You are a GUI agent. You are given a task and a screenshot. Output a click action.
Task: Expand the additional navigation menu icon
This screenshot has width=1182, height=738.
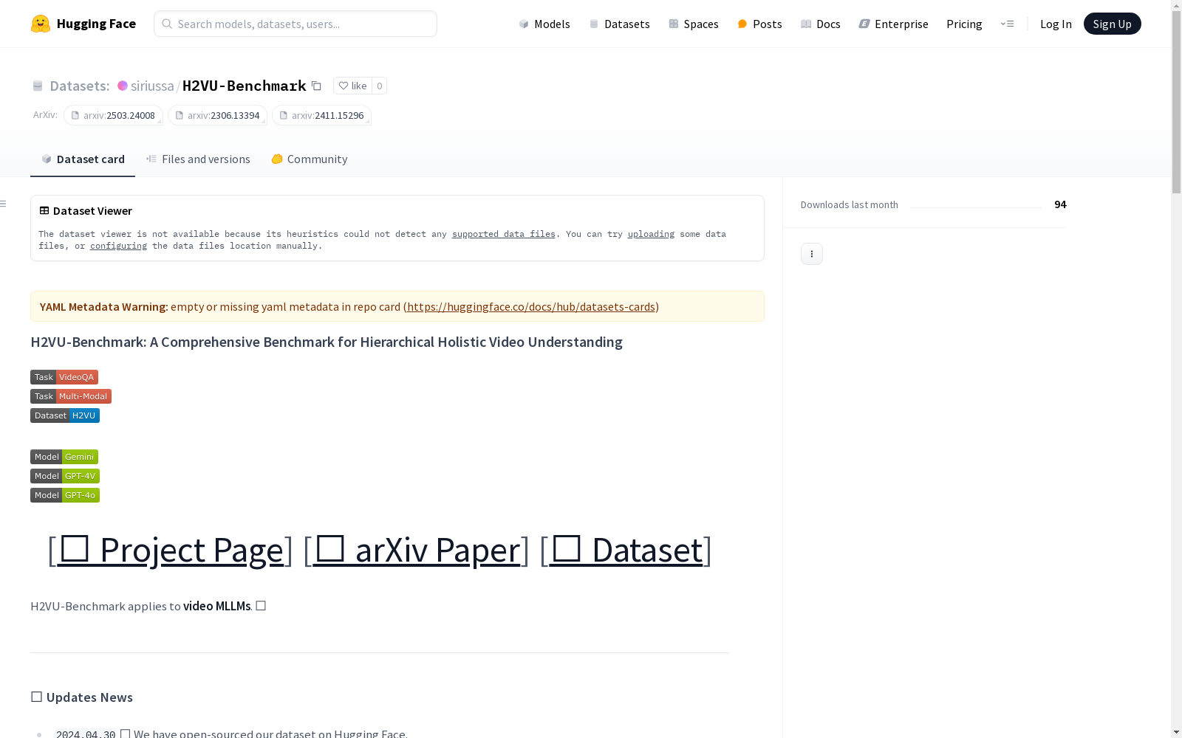(1007, 24)
